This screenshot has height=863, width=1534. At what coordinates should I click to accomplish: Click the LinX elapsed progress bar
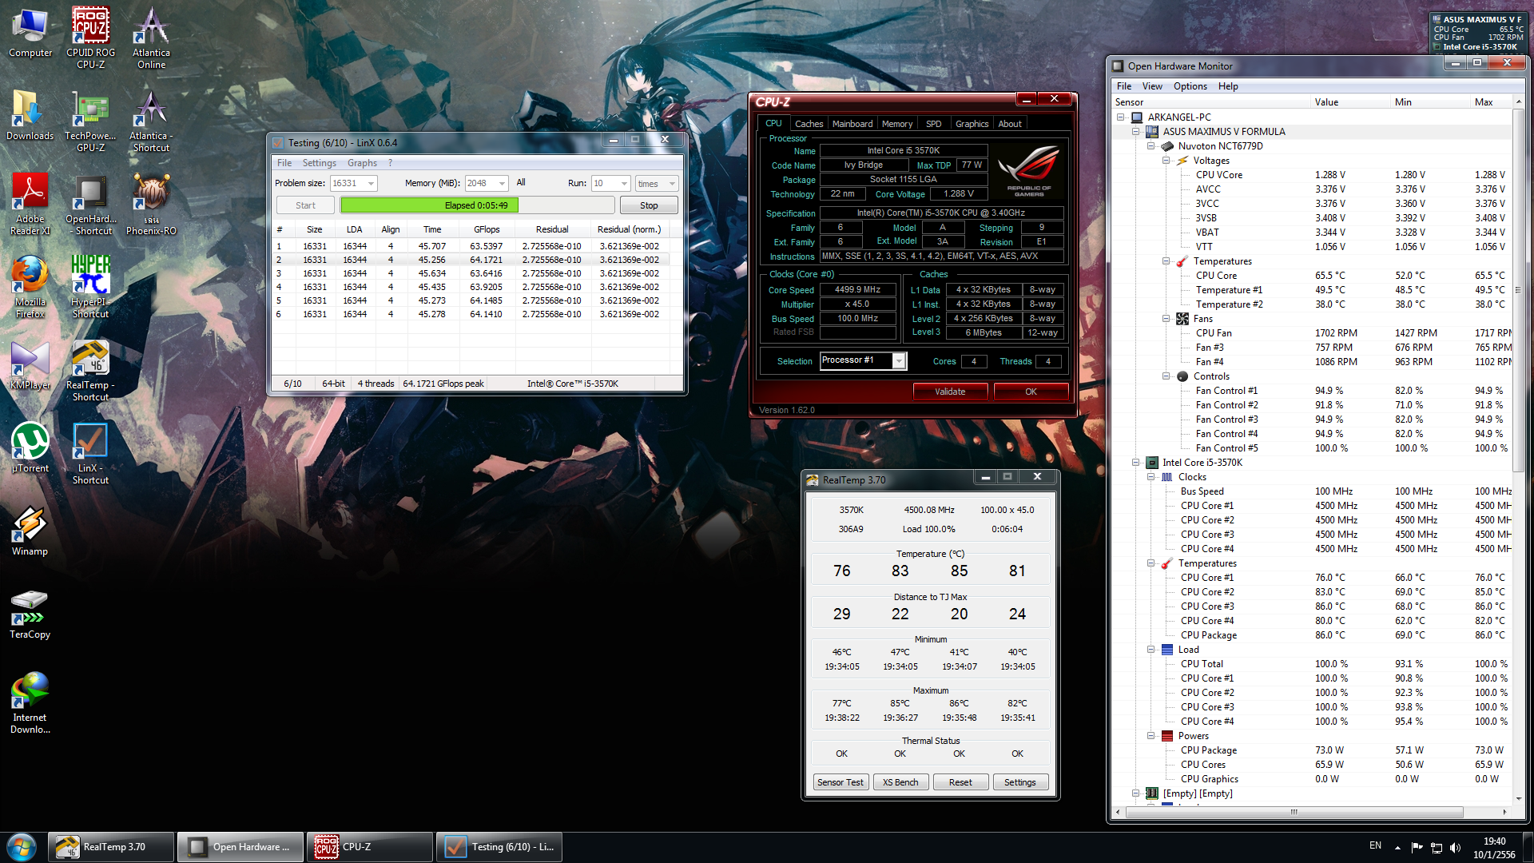pyautogui.click(x=479, y=205)
